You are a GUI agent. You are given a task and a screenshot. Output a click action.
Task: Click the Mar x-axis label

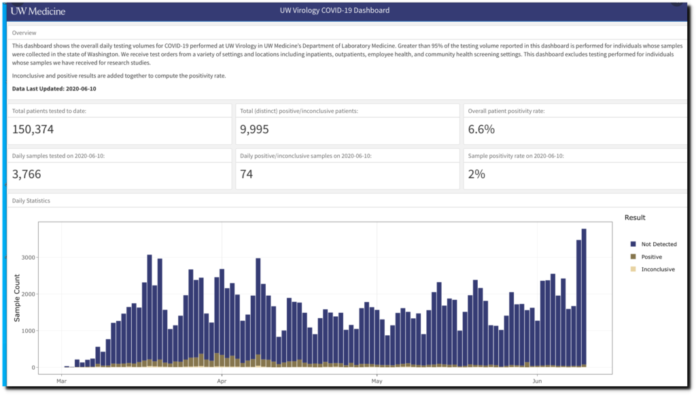tap(61, 381)
